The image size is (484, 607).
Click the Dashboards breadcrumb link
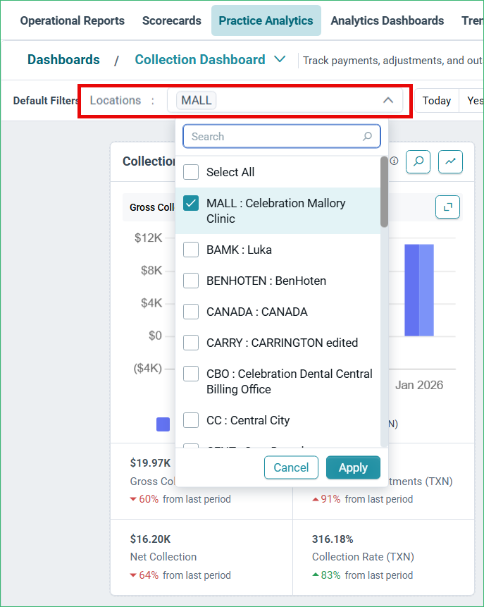point(63,60)
